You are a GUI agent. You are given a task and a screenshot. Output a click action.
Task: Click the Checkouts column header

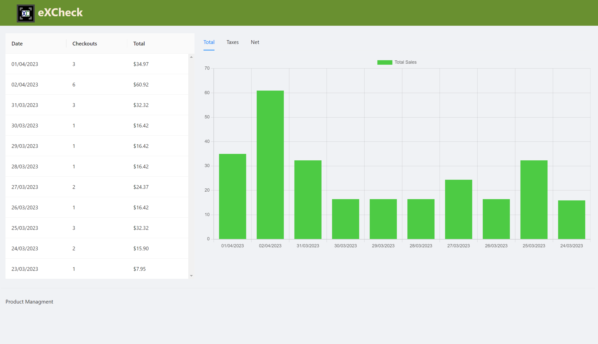(84, 44)
